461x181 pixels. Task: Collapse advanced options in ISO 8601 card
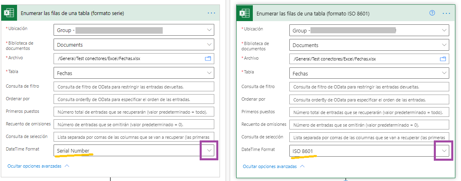274,166
